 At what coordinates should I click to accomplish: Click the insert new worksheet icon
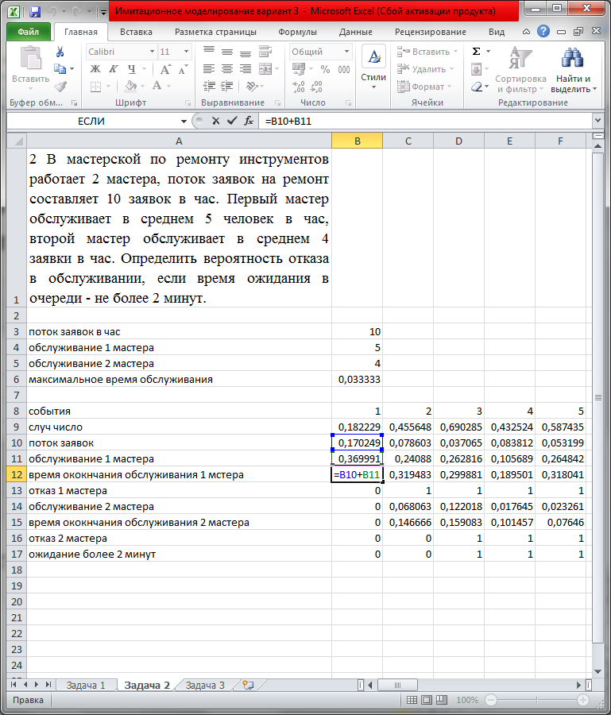click(248, 685)
